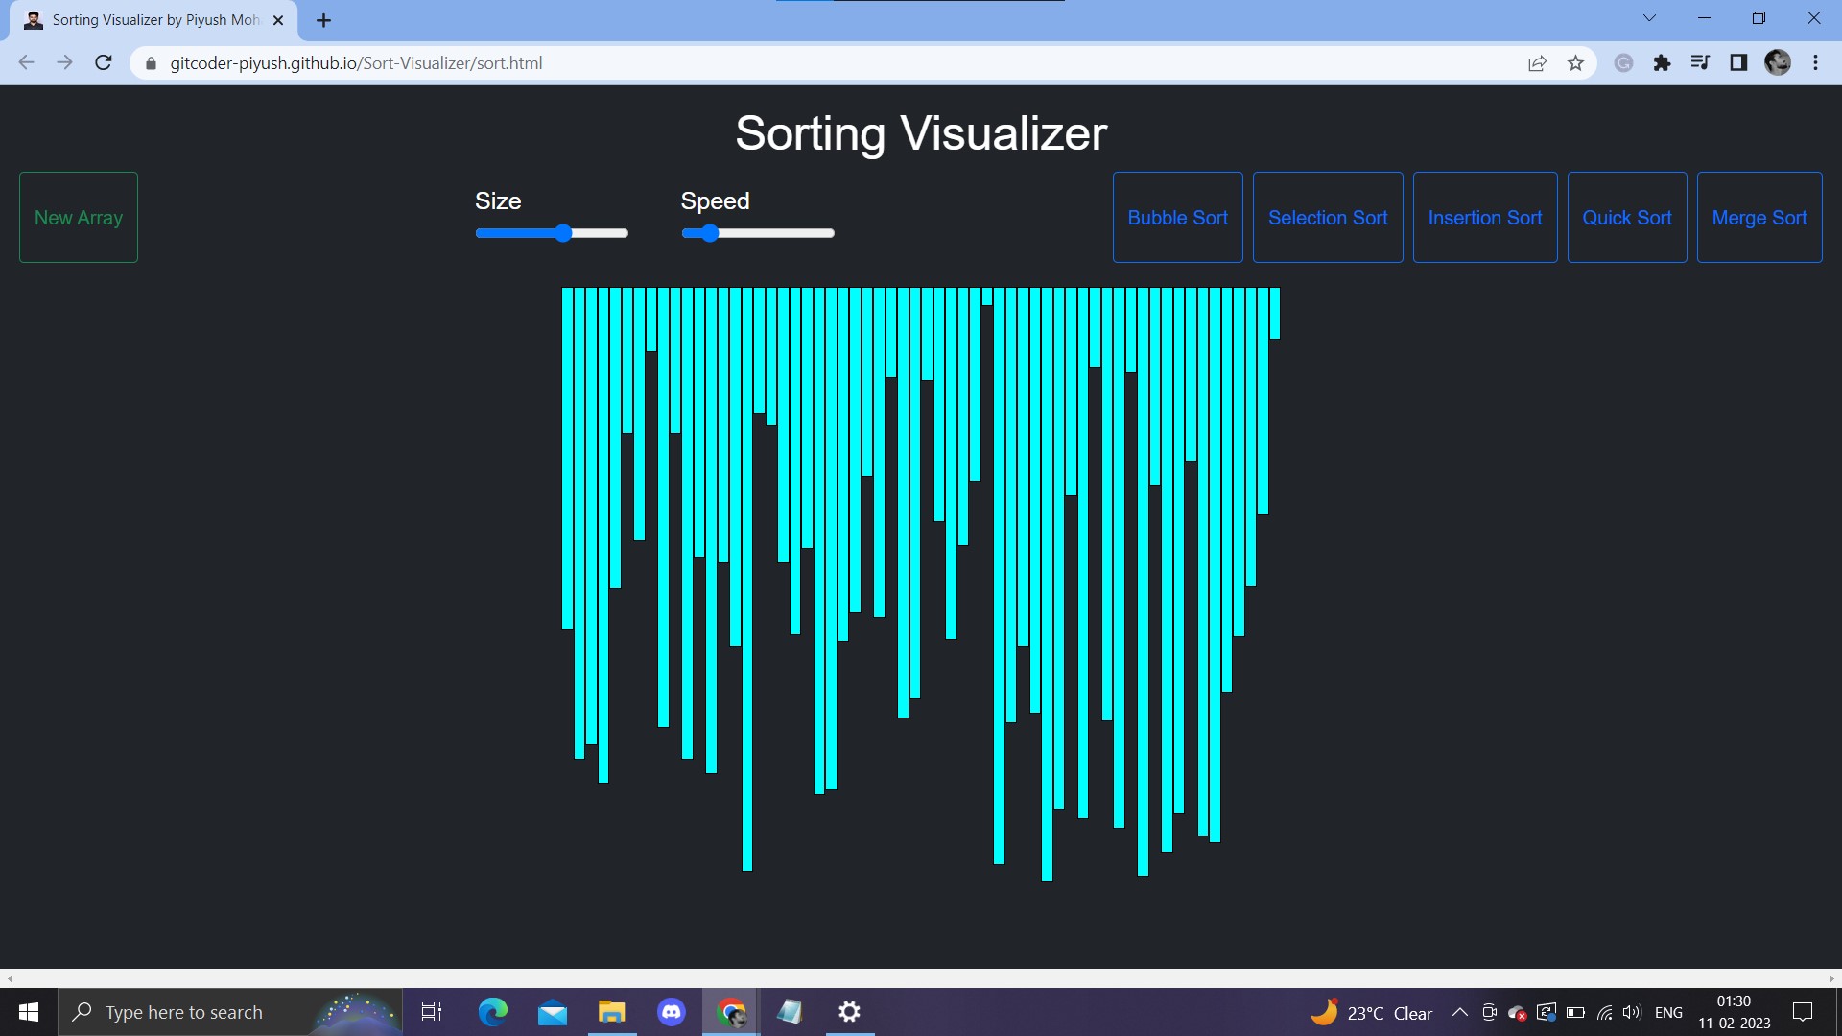
Task: Click OneDrive cloud tray icon
Action: (1518, 1012)
